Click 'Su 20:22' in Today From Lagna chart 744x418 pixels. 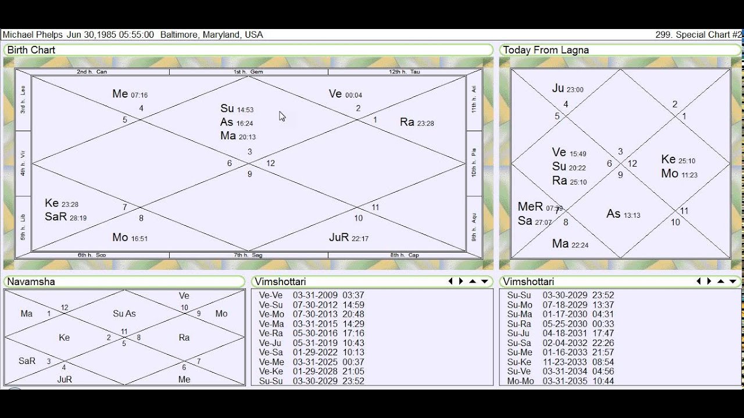(x=569, y=167)
